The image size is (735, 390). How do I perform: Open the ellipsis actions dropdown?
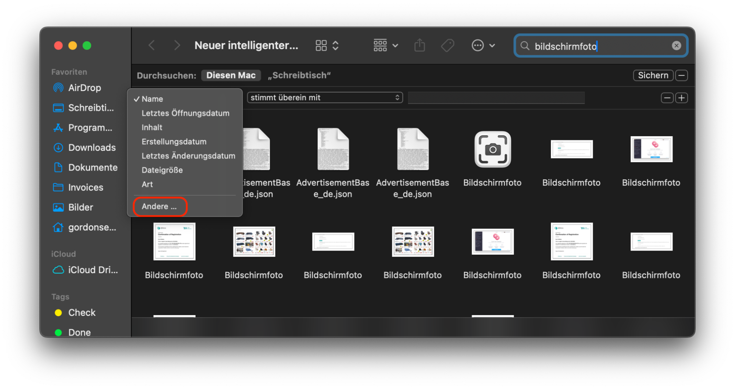pyautogui.click(x=478, y=45)
